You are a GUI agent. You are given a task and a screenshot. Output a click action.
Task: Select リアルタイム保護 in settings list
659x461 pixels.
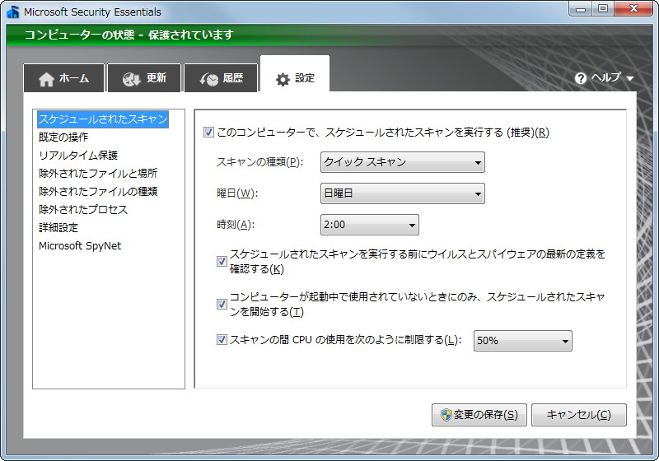click(x=78, y=156)
